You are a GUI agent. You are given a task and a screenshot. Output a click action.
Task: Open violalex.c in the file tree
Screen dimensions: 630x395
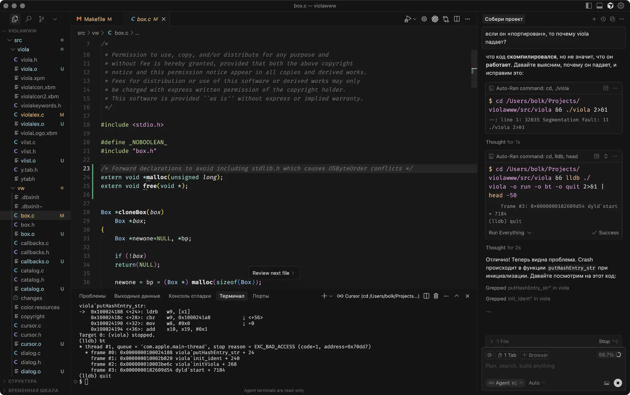[32, 115]
